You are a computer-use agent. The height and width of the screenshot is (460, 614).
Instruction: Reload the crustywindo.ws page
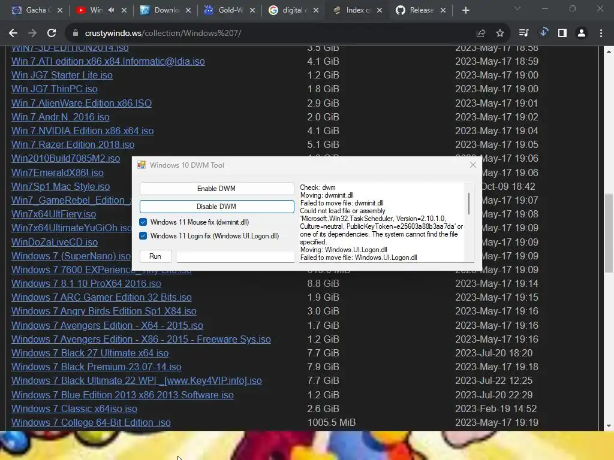pos(52,34)
